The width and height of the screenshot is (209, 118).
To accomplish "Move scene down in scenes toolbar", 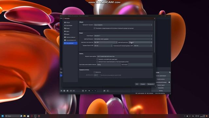I will (74, 91).
